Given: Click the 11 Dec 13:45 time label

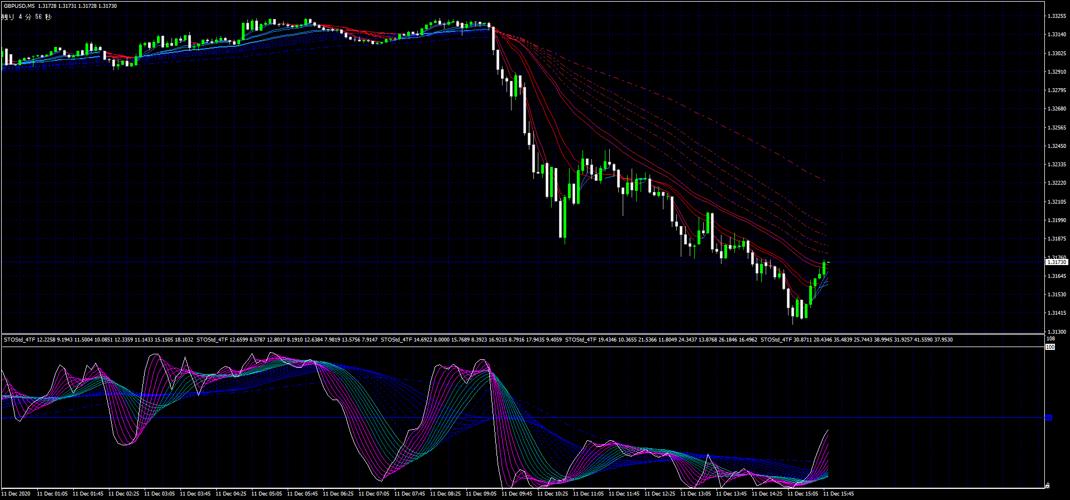Looking at the screenshot, I should tap(731, 494).
